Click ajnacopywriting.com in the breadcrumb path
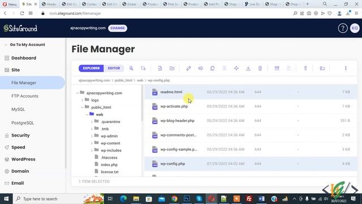362x204 pixels. click(x=94, y=80)
